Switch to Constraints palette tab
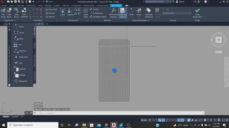This screenshot has width=229, height=128. (34, 76)
